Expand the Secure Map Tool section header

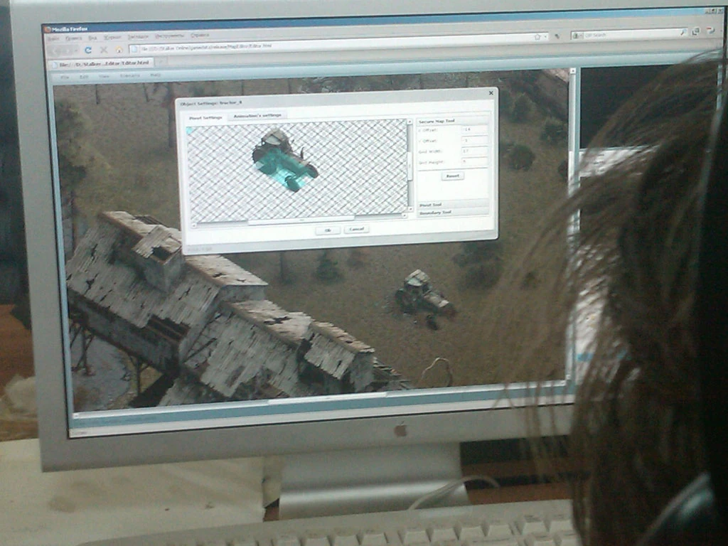tap(453, 121)
